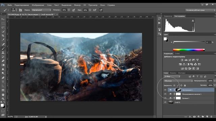The width and height of the screenshot is (216, 121).
Task: Click the K slider in Color panel
Action: coord(189,42)
